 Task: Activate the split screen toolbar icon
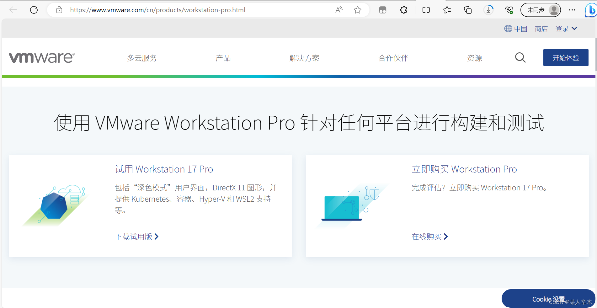[x=426, y=10]
